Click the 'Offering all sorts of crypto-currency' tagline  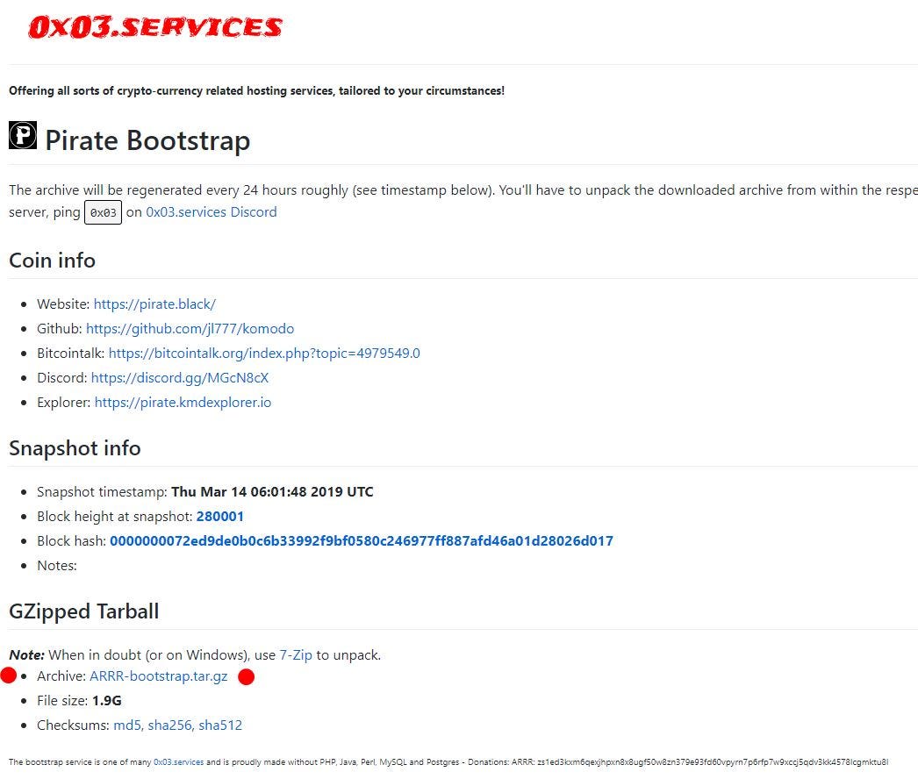(x=256, y=90)
